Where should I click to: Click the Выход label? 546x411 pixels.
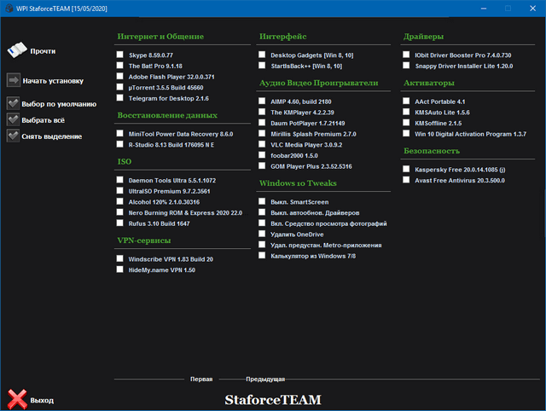(42, 400)
